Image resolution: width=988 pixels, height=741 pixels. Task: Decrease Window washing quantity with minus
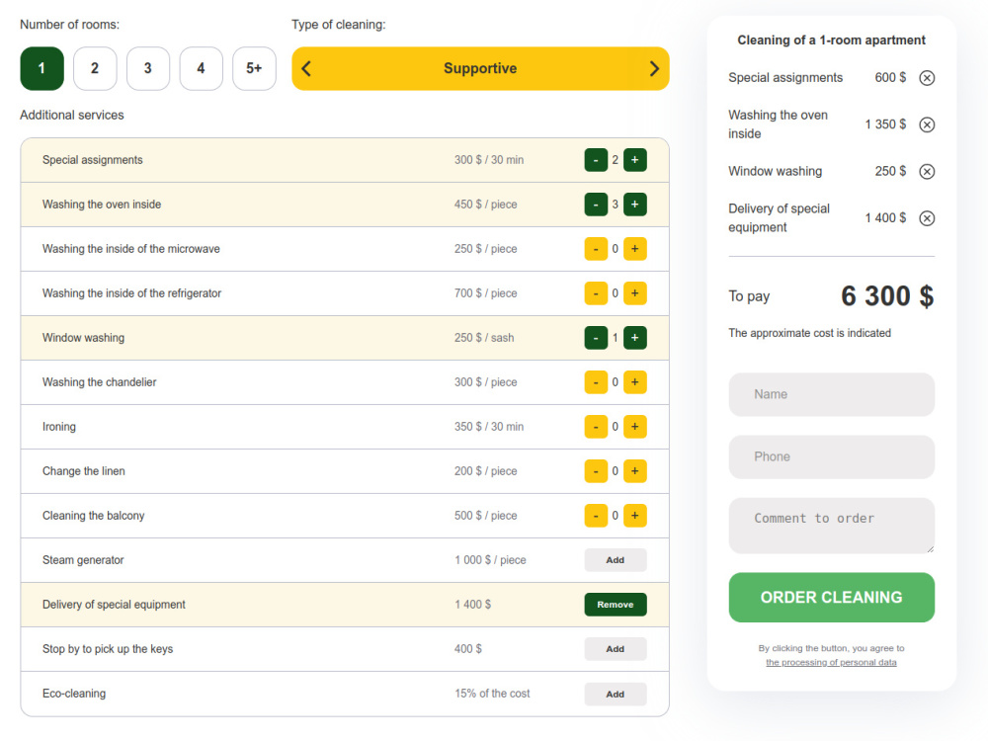596,338
